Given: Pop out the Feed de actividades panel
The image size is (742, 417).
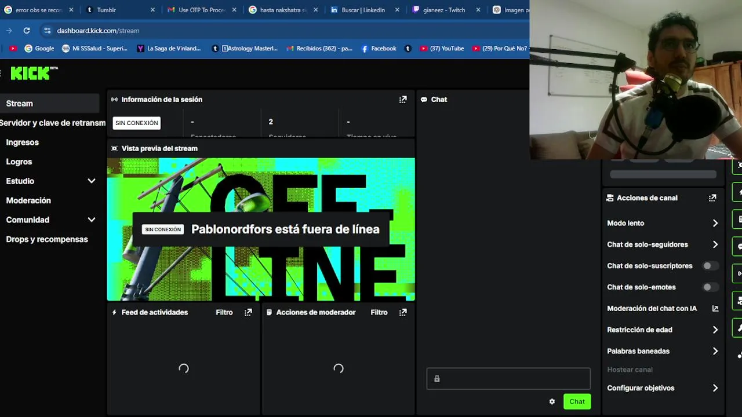Looking at the screenshot, I should click(248, 312).
